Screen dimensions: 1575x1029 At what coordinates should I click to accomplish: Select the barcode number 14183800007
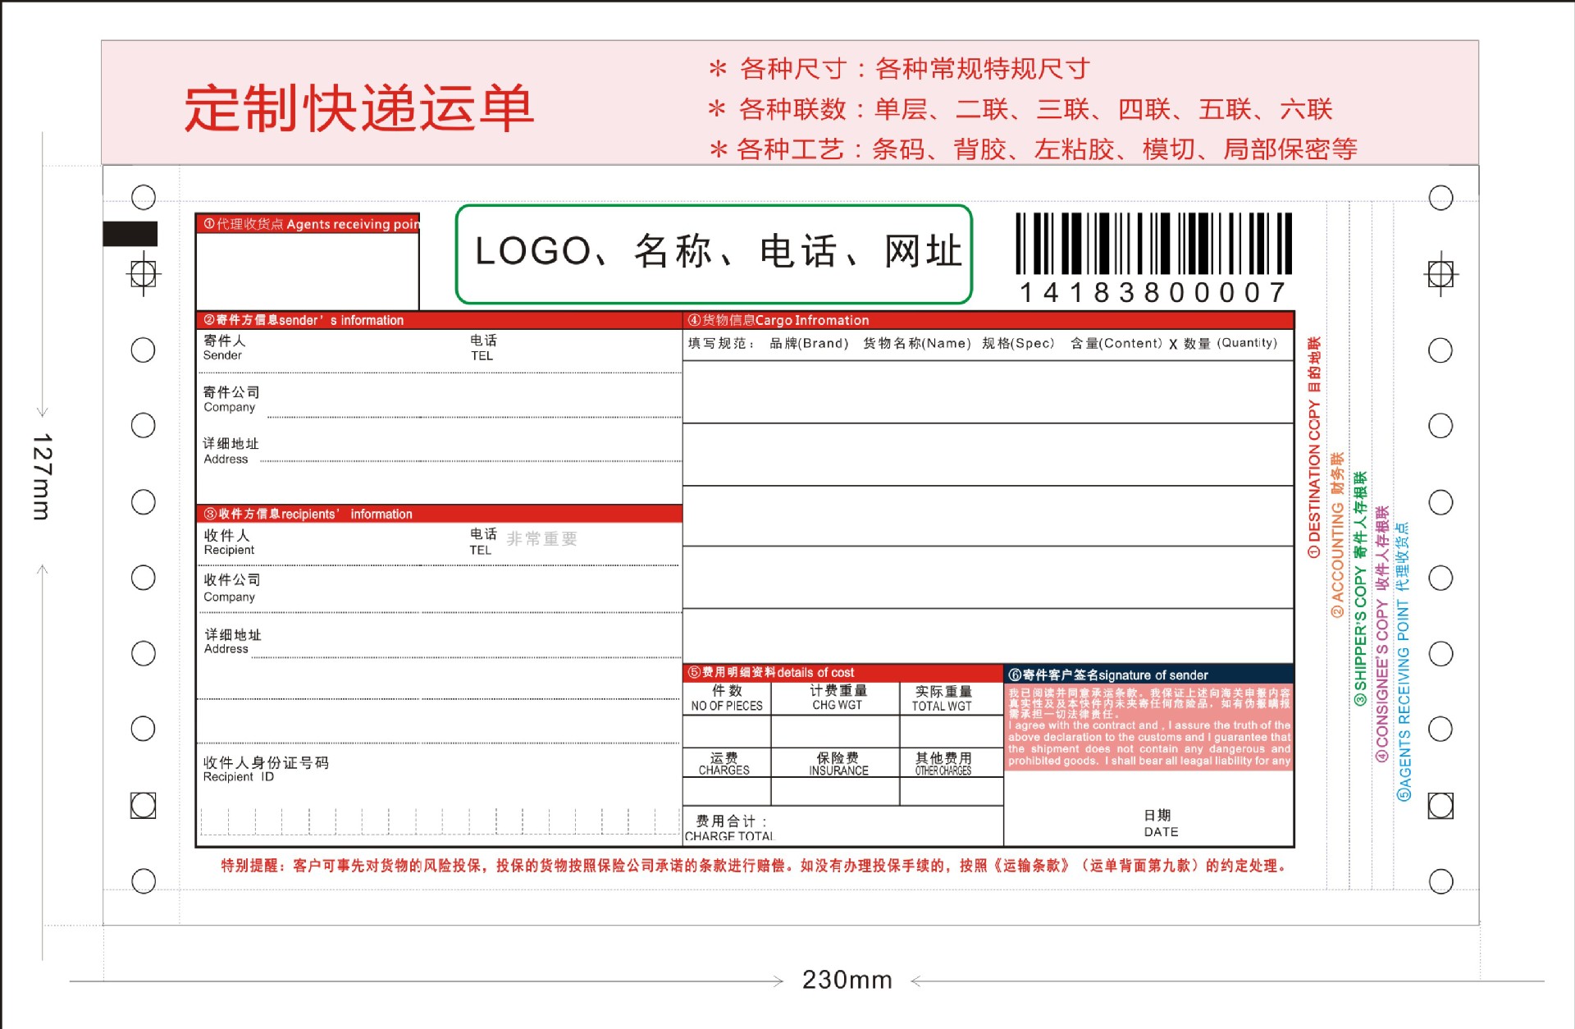1153,292
